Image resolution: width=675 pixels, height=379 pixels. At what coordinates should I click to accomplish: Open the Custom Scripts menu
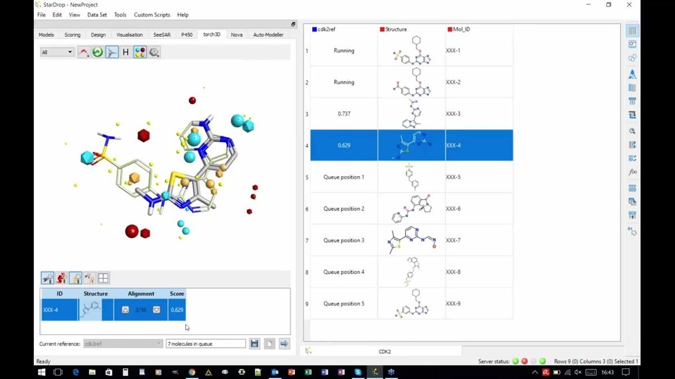coord(152,15)
